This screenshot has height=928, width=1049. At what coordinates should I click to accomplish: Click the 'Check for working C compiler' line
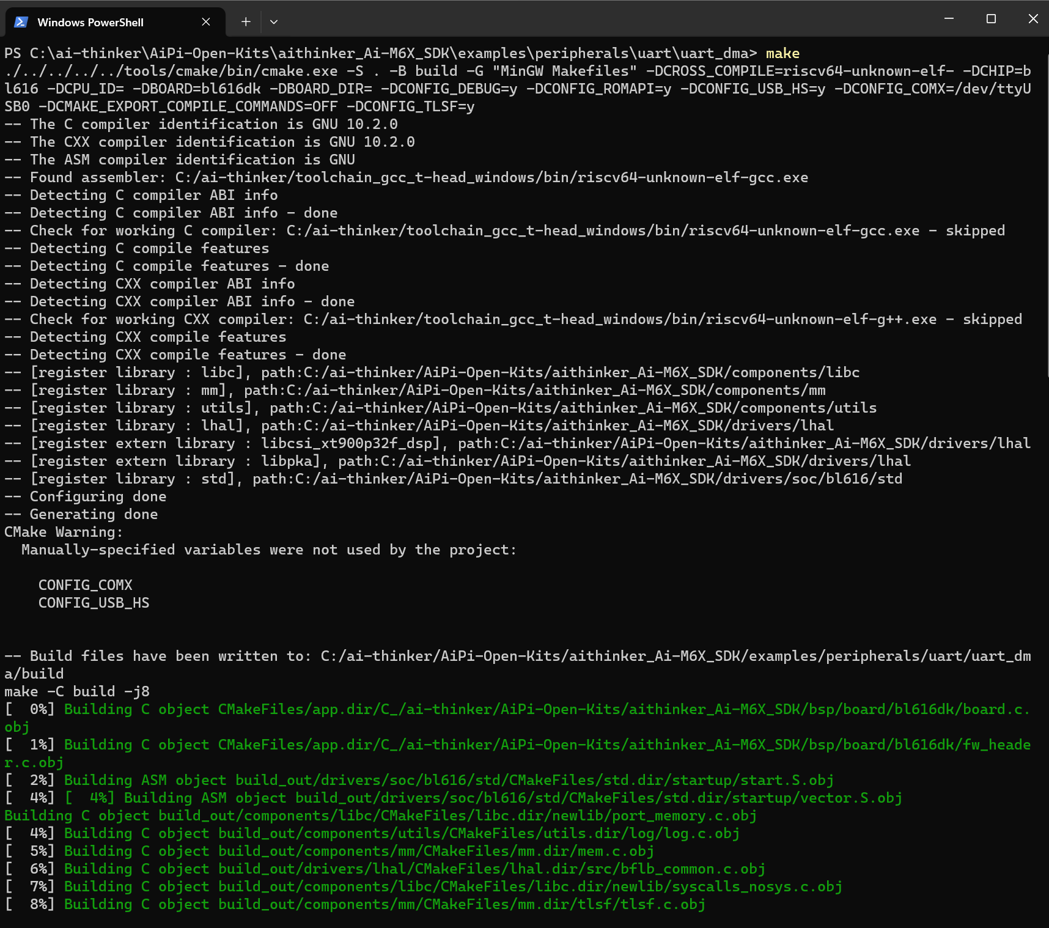[505, 231]
